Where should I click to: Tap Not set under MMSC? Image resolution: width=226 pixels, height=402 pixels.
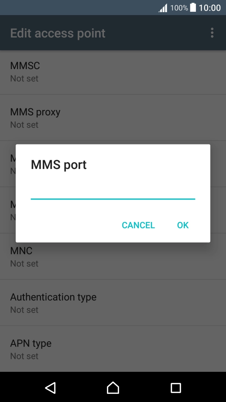[x=24, y=78]
